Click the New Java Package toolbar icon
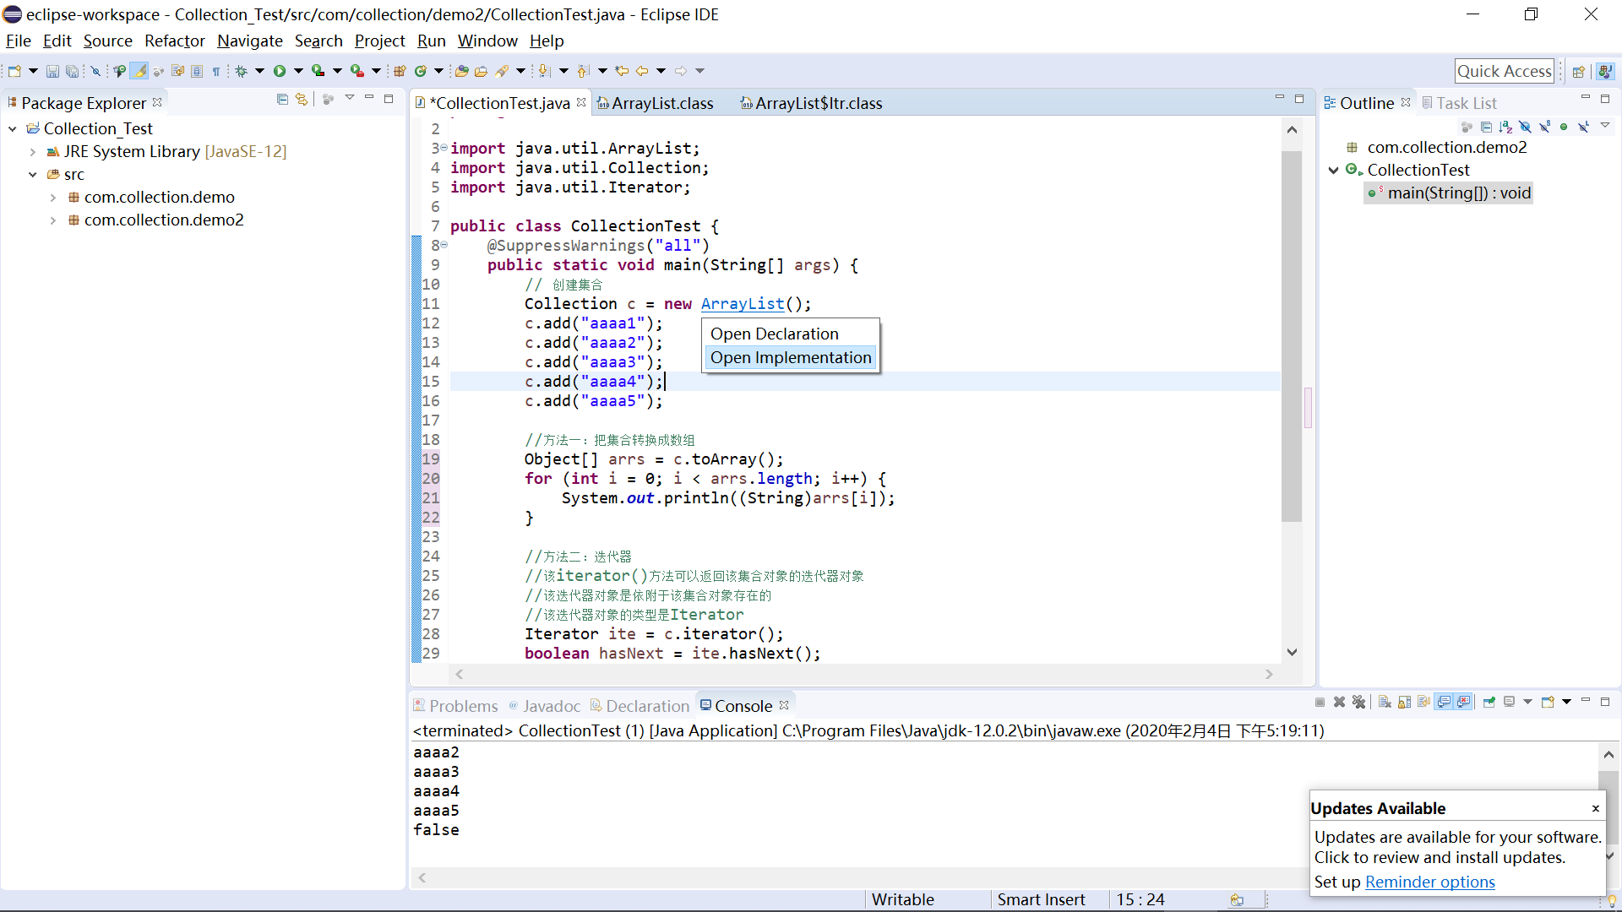 click(x=400, y=71)
